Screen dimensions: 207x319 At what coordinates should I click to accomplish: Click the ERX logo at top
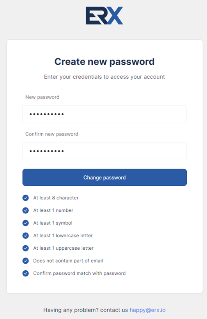click(104, 16)
